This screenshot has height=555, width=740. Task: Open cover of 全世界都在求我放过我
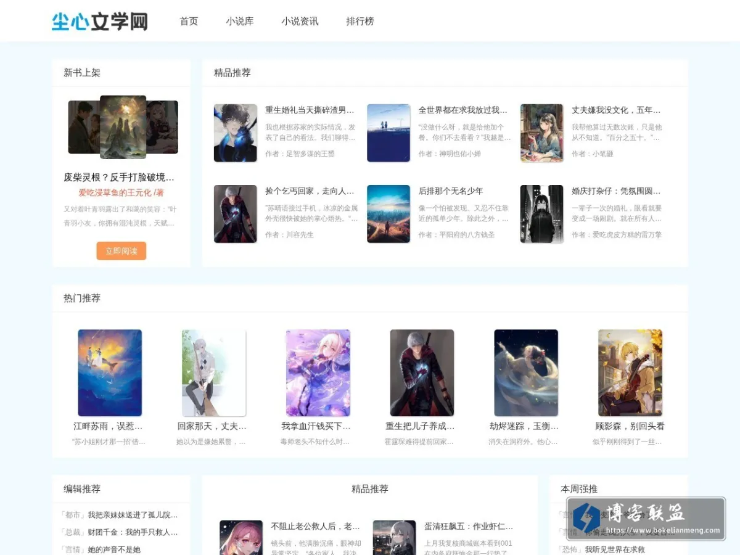[388, 133]
